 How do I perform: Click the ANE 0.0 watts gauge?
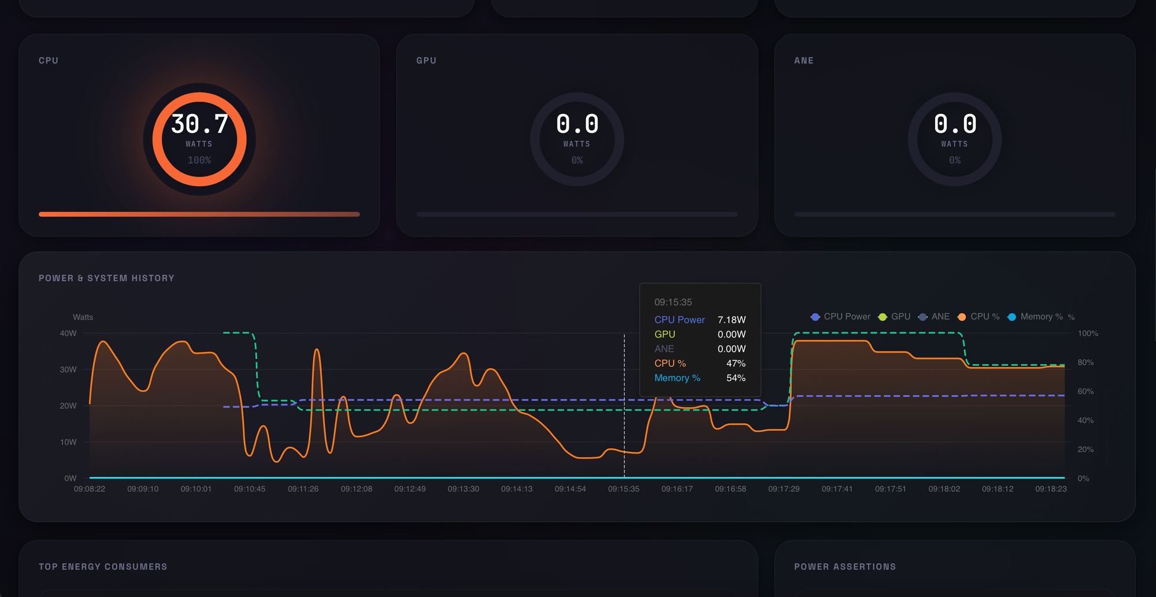click(x=954, y=139)
